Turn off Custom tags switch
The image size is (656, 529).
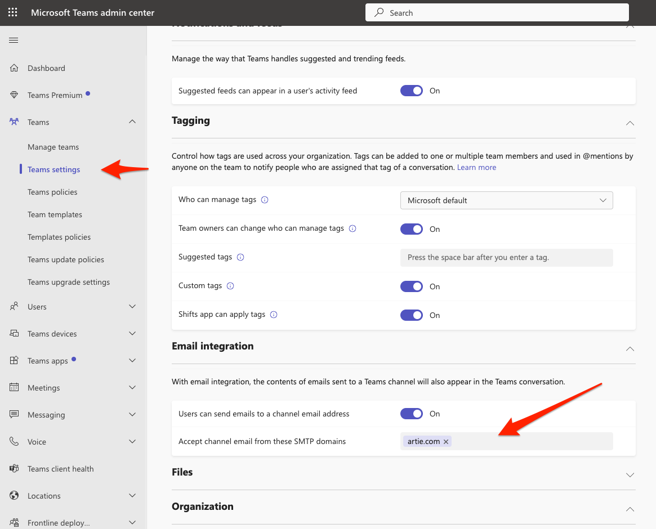pyautogui.click(x=411, y=286)
